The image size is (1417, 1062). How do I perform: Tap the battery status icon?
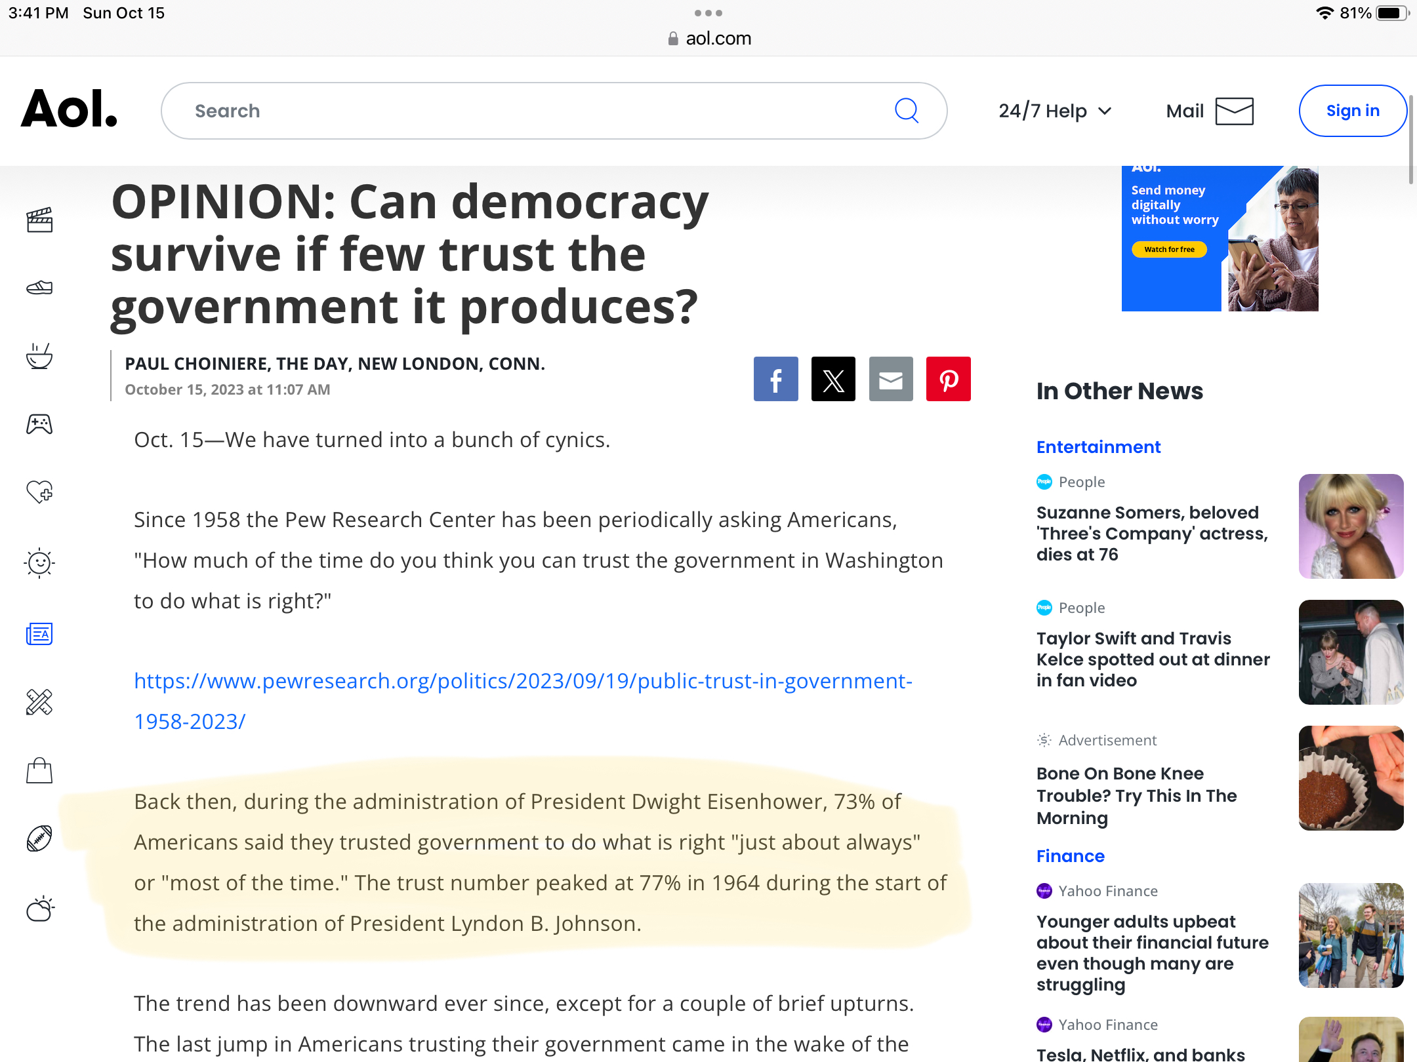[x=1392, y=13]
